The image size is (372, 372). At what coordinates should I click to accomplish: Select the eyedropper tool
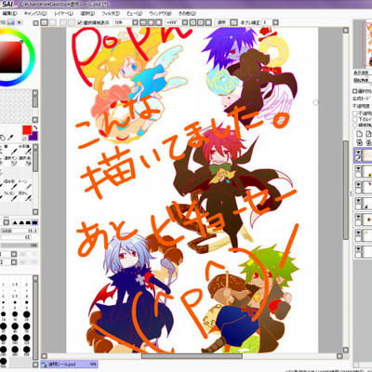point(10,138)
